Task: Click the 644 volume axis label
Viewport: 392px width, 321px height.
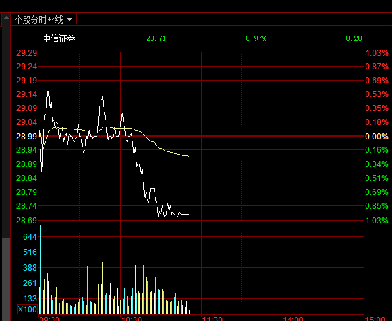Action: (x=30, y=237)
